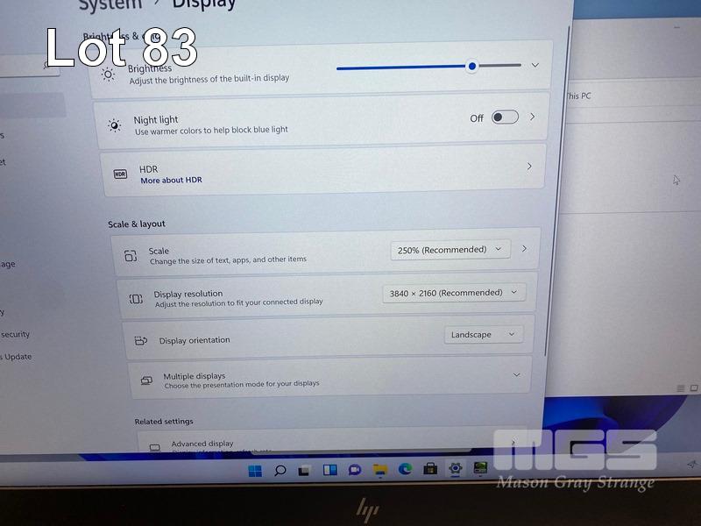This screenshot has width=701, height=526.
Task: Expand Brightness options chevron
Action: (535, 65)
